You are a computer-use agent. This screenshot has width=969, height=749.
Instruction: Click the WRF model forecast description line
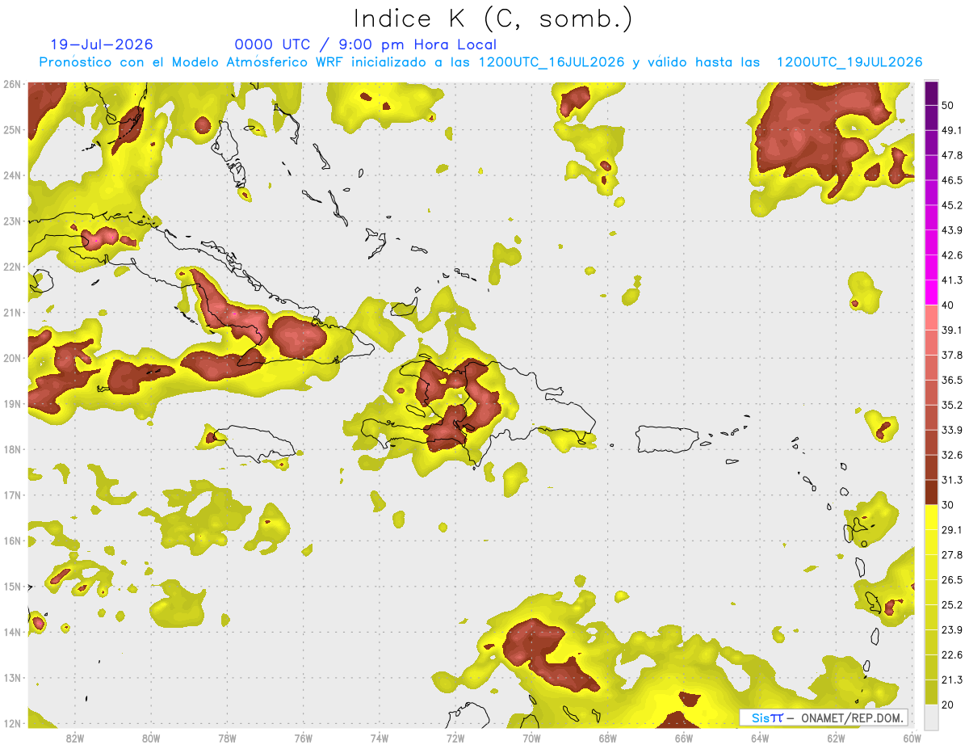point(480,62)
